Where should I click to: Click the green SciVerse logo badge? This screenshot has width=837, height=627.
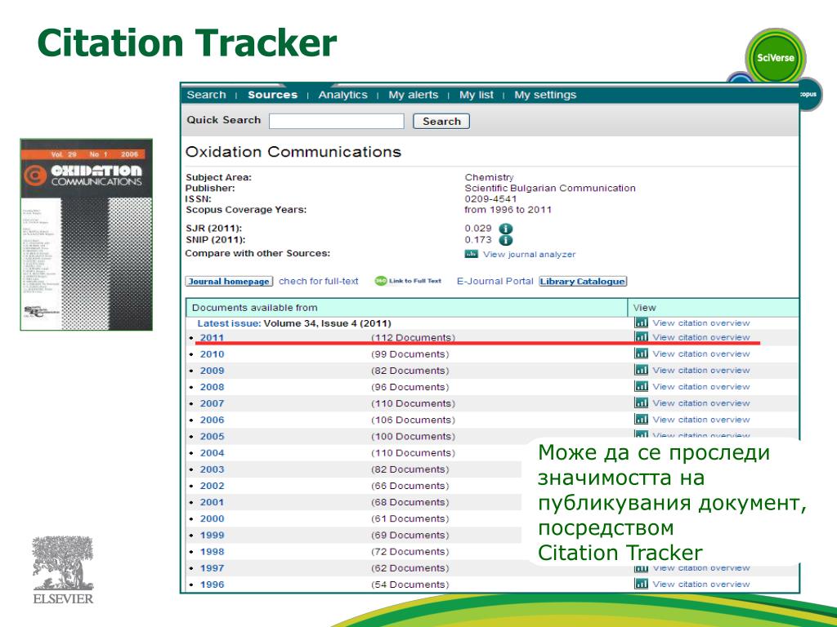pyautogui.click(x=775, y=58)
